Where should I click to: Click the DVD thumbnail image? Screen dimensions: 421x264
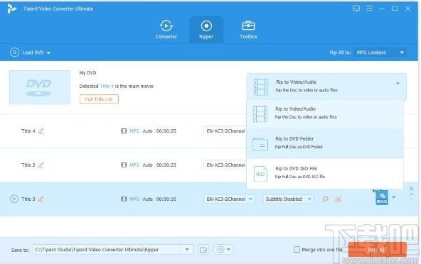click(40, 87)
